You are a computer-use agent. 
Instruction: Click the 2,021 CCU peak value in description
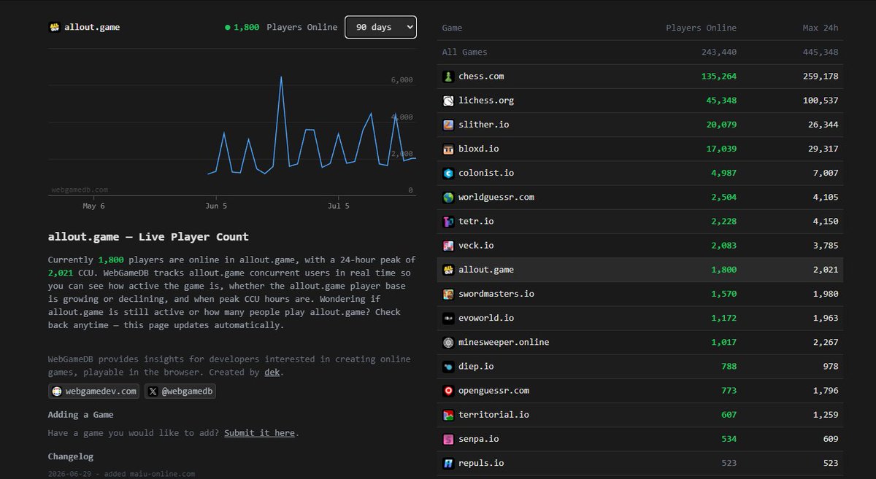(x=61, y=273)
